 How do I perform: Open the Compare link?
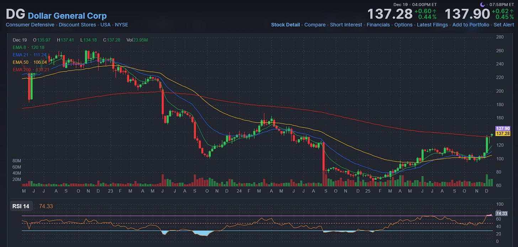click(x=315, y=25)
